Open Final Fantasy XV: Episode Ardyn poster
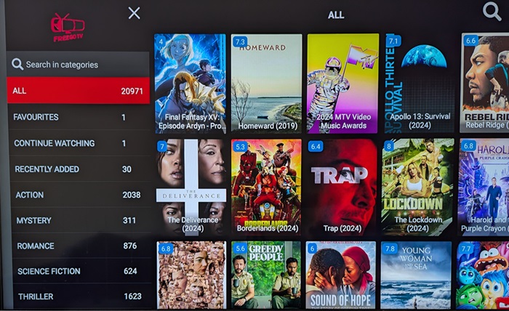 coord(191,84)
